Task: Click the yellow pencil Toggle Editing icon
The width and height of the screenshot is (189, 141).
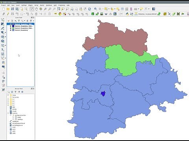Action: point(8,14)
